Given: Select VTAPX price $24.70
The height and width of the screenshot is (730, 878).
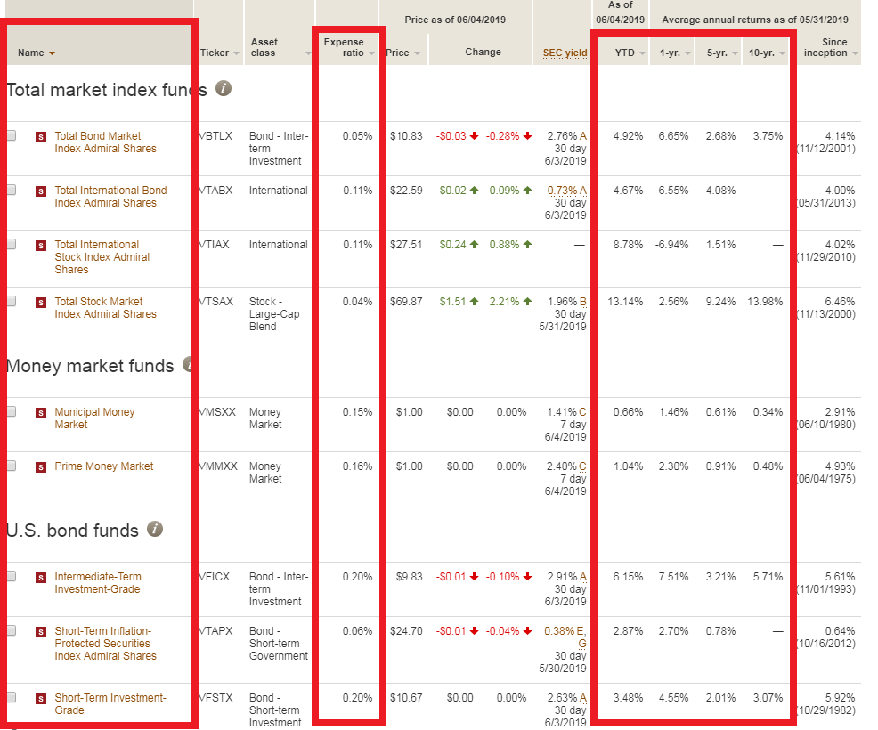Looking at the screenshot, I should pyautogui.click(x=406, y=630).
